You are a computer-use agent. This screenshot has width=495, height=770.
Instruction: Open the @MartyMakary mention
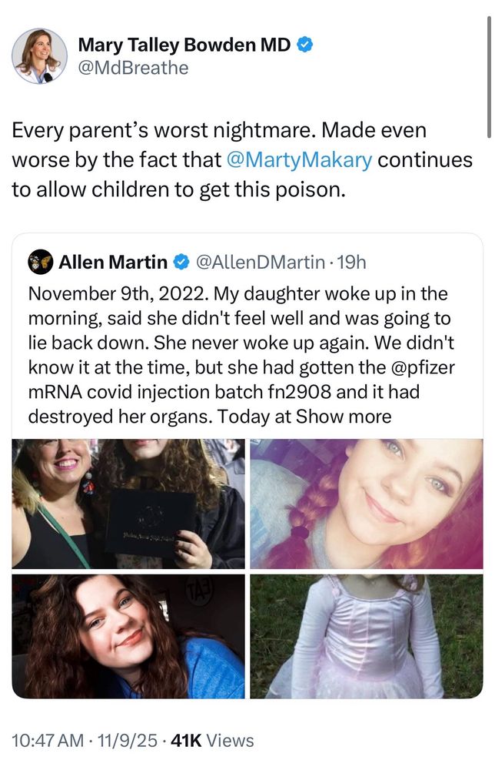pos(301,160)
